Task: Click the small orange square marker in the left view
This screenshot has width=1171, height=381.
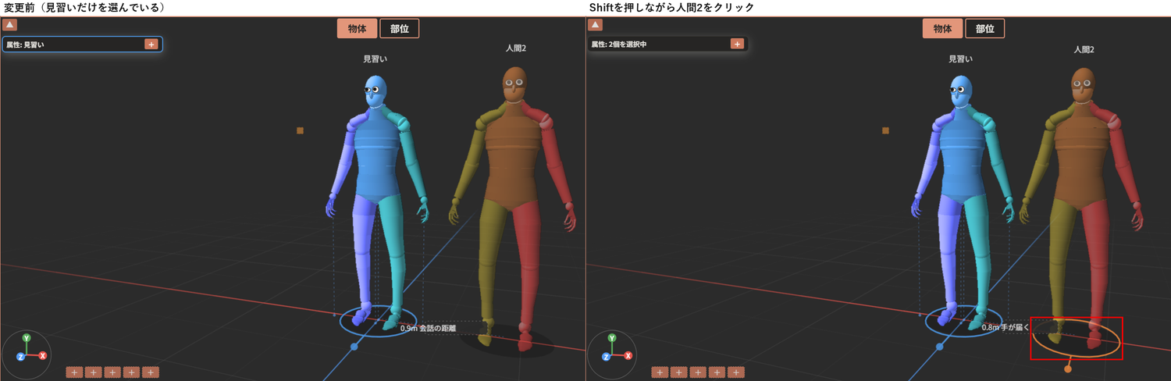Action: [x=300, y=130]
